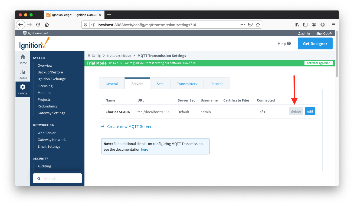Open Redundancy settings
This screenshot has width=354, height=206.
(47, 106)
